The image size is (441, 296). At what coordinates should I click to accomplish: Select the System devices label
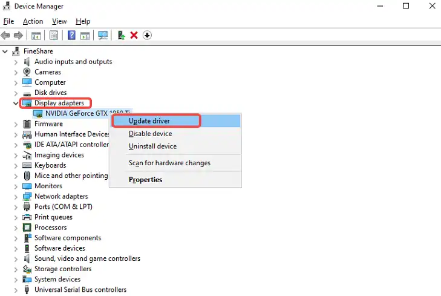click(x=57, y=280)
